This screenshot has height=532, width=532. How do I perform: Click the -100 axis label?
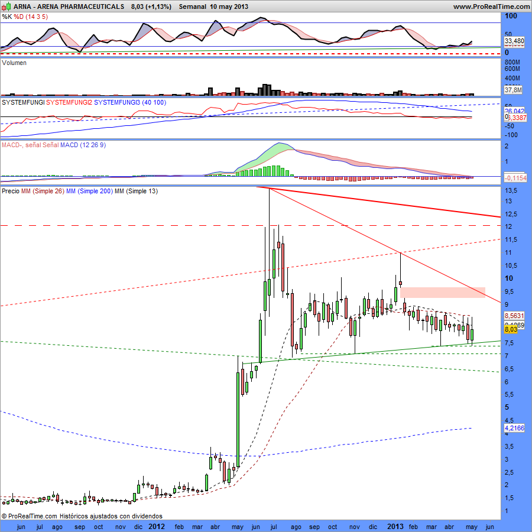click(x=511, y=135)
